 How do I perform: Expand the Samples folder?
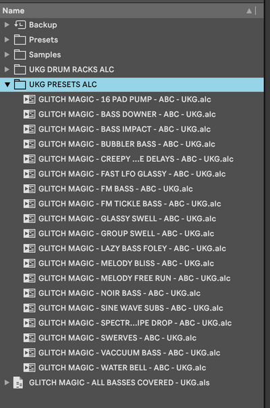pyautogui.click(x=7, y=55)
